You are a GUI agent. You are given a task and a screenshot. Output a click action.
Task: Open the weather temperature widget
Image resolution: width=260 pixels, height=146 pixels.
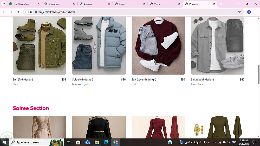click(x=194, y=142)
